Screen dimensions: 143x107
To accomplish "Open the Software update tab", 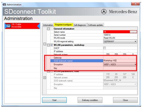I will (95, 25).
